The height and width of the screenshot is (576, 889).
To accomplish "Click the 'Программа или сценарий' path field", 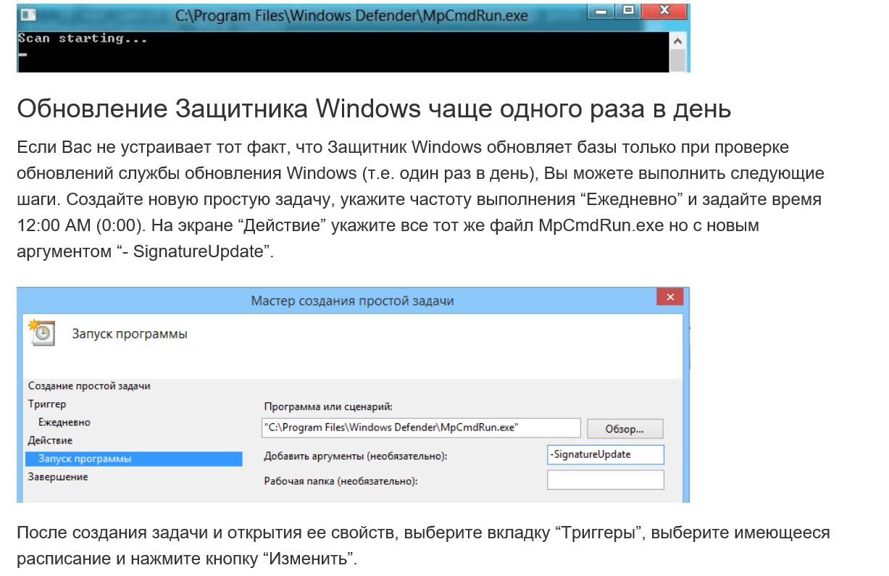I will (421, 427).
